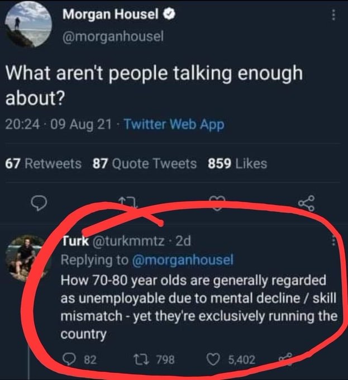
Task: View the 87 Quote Tweets list
Action: (145, 164)
